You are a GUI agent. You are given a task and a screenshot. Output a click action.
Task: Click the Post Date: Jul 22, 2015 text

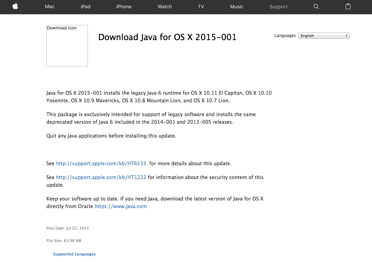67,228
